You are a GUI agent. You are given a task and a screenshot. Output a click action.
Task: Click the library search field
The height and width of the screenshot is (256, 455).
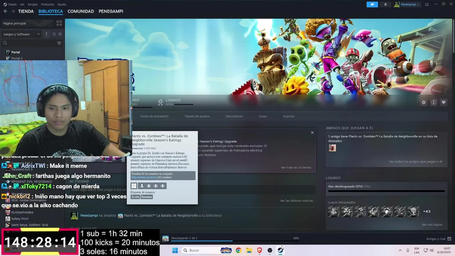(28, 43)
